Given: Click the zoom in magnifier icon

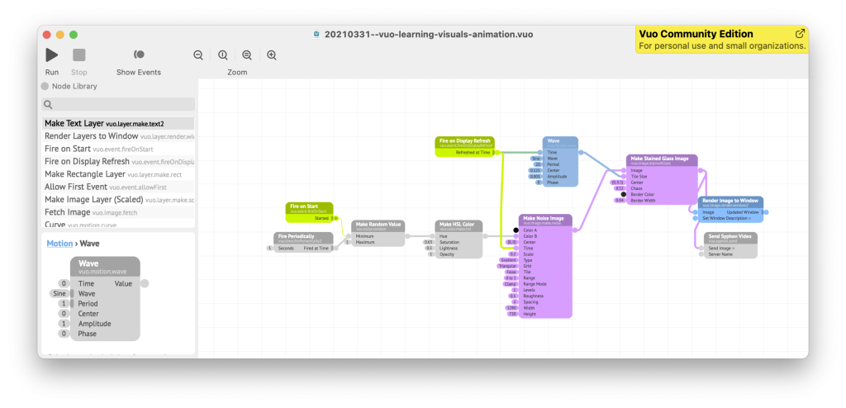Looking at the screenshot, I should click(x=271, y=55).
